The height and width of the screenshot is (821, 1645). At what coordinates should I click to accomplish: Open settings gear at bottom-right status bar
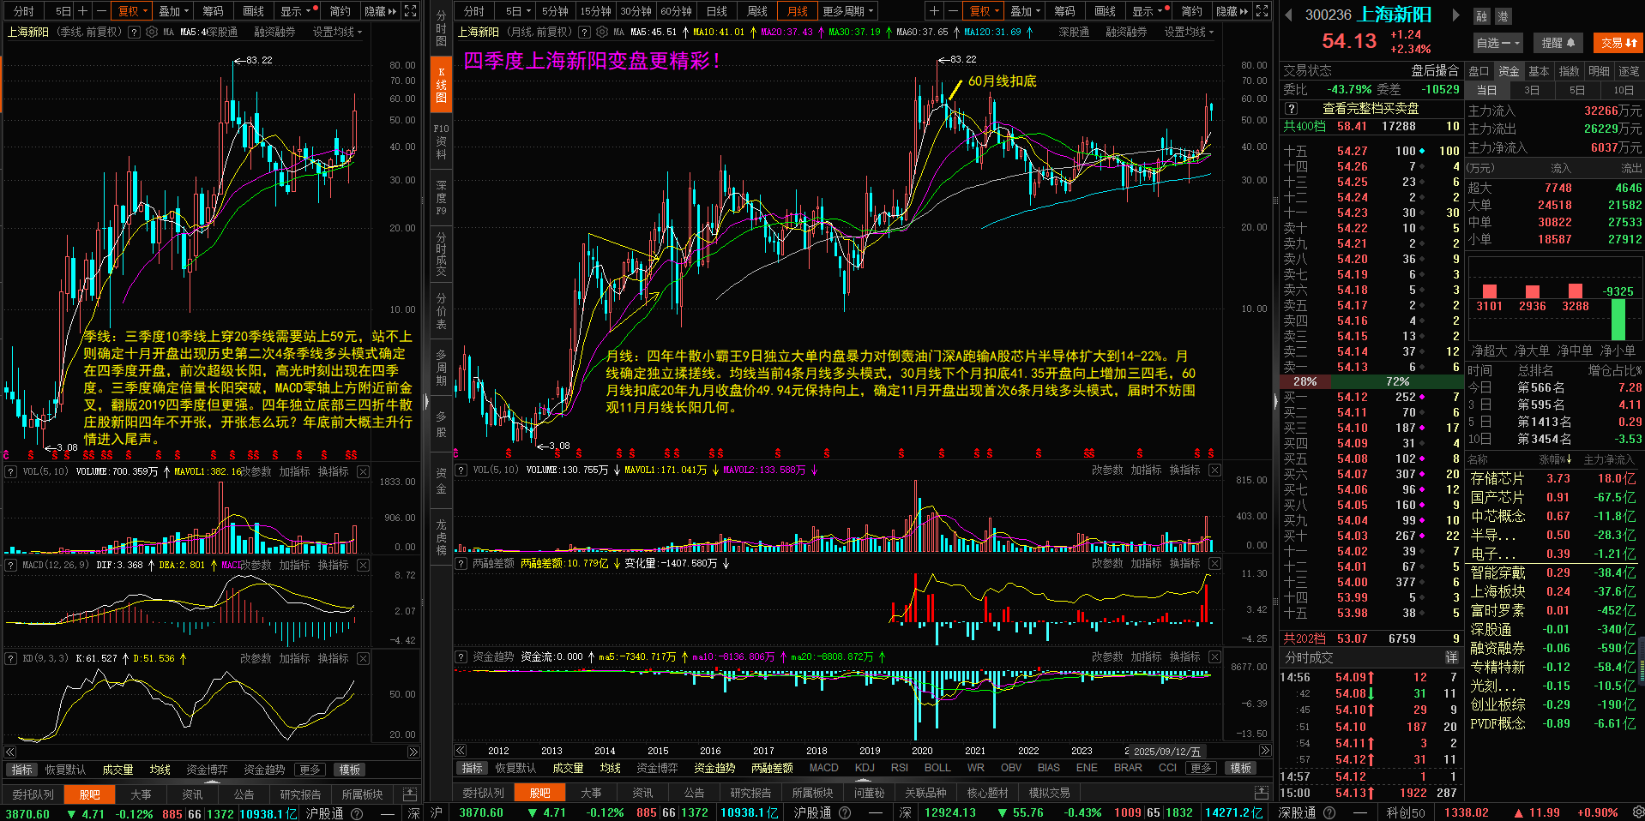tap(1637, 812)
